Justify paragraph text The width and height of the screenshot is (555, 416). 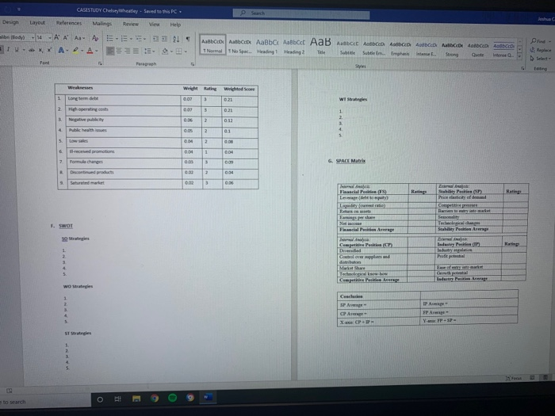tap(136, 52)
